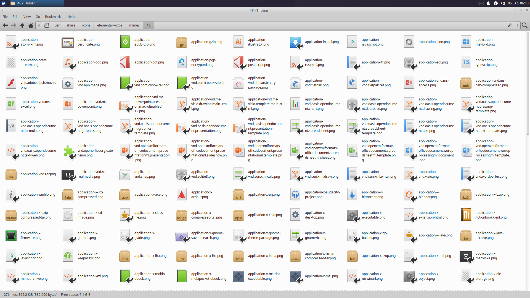The height and width of the screenshot is (298, 530).
Task: Select the application-illustrator.png icon
Action: (x=239, y=42)
